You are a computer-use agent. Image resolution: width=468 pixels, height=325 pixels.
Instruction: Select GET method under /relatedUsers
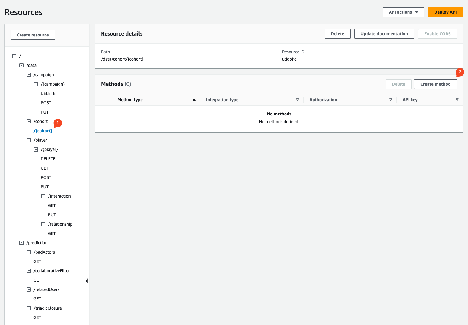pyautogui.click(x=37, y=299)
